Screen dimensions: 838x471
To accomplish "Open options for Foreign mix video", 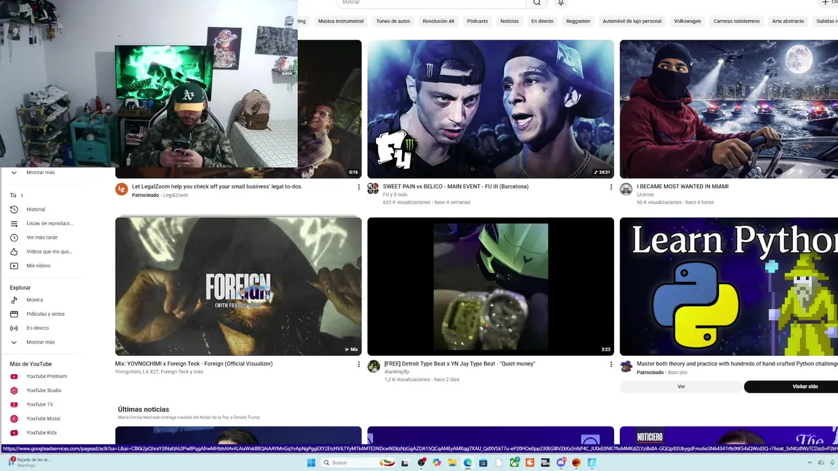I will [x=358, y=364].
